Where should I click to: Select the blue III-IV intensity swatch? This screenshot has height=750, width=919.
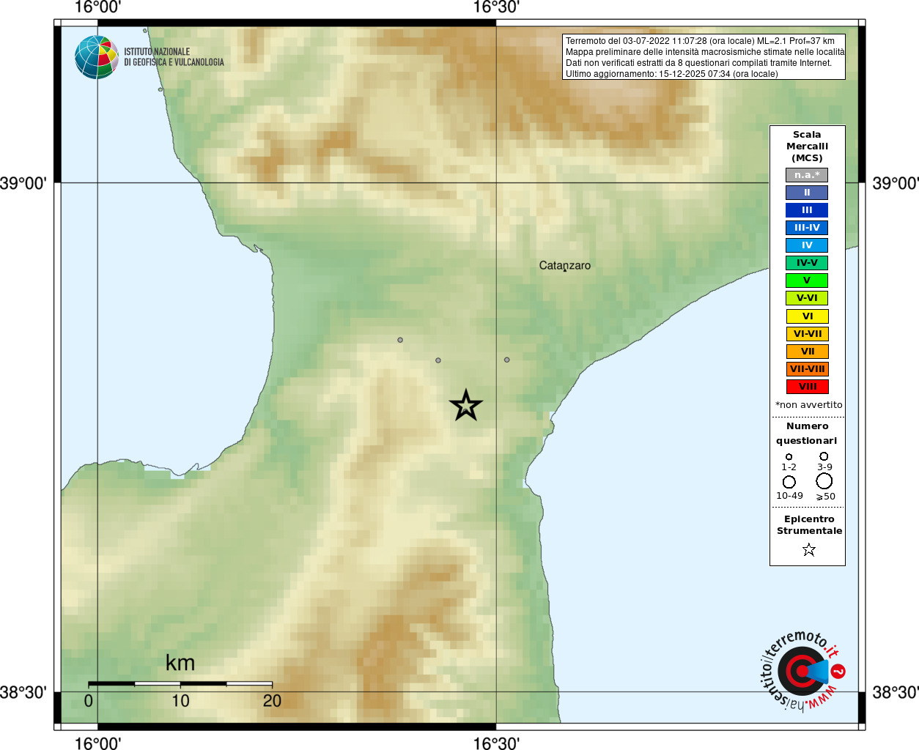point(807,228)
